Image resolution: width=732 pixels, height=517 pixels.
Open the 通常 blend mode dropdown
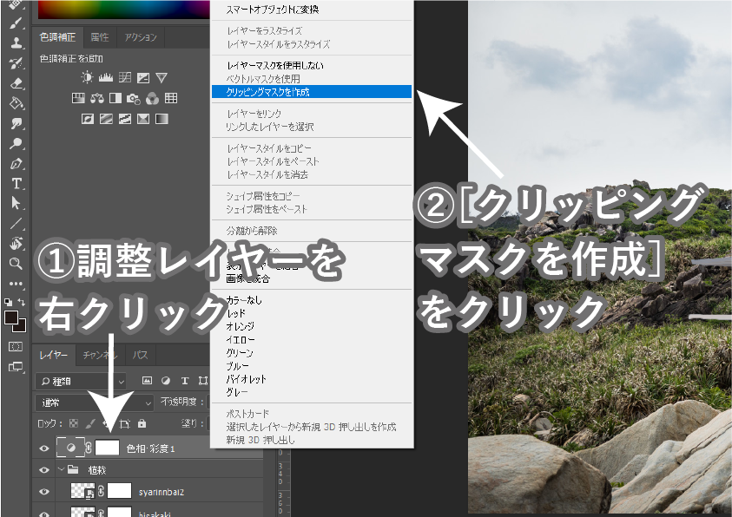95,402
